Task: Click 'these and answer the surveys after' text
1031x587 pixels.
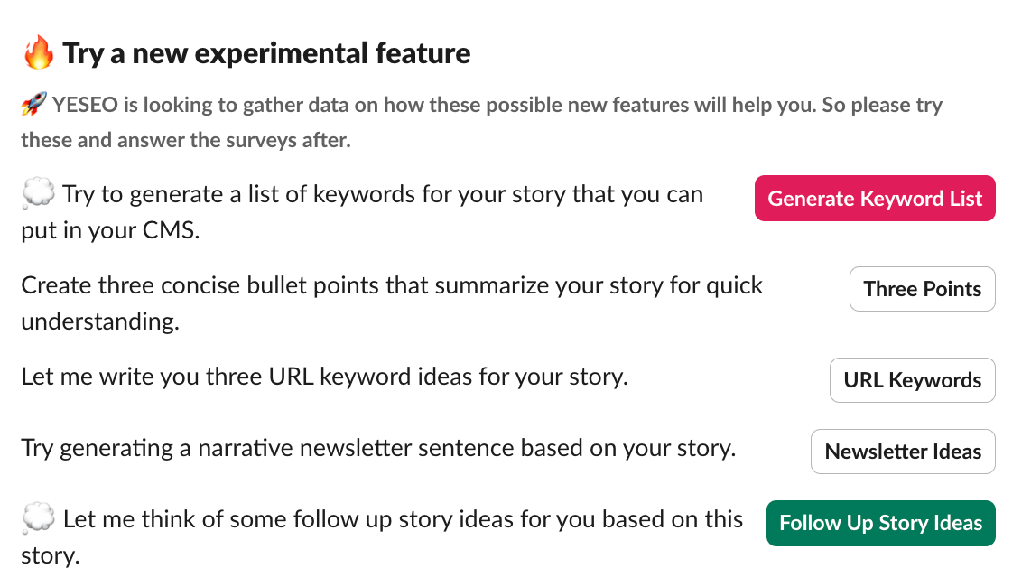Action: (185, 140)
